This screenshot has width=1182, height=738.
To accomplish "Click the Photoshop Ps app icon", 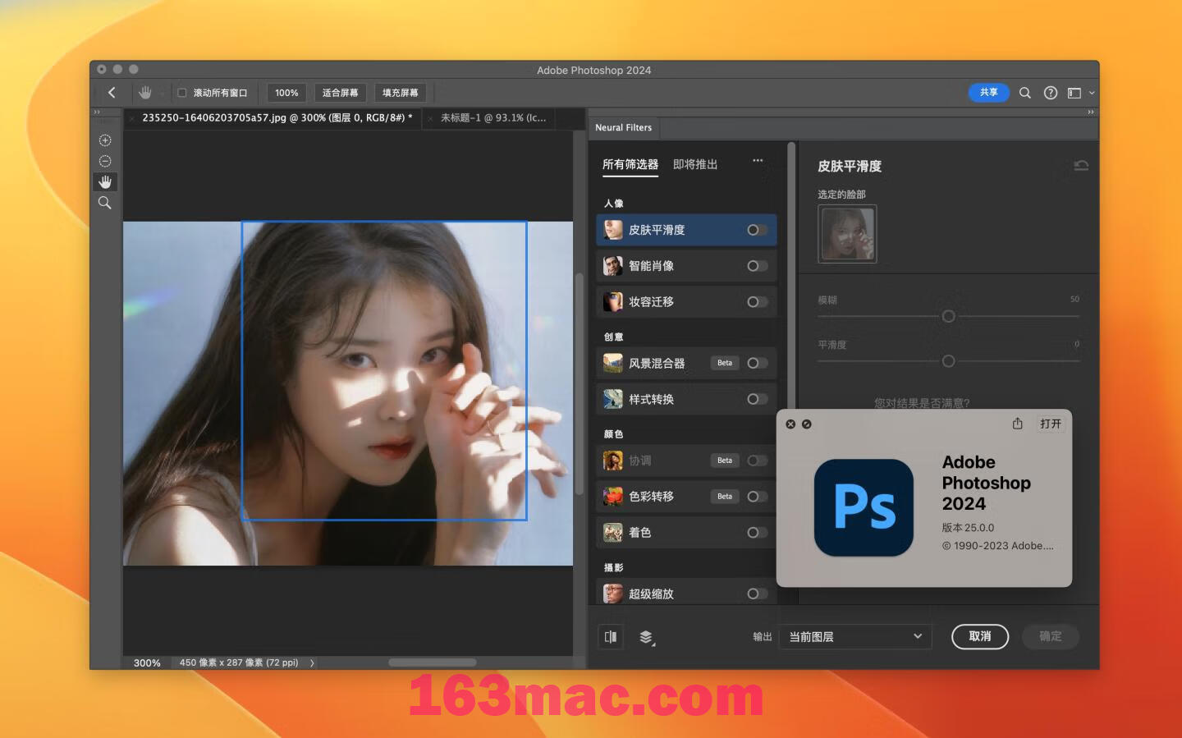I will 864,507.
